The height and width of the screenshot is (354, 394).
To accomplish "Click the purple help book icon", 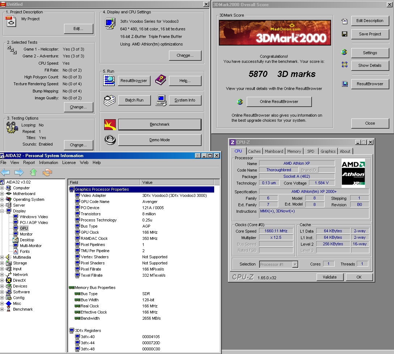I will (x=161, y=80).
